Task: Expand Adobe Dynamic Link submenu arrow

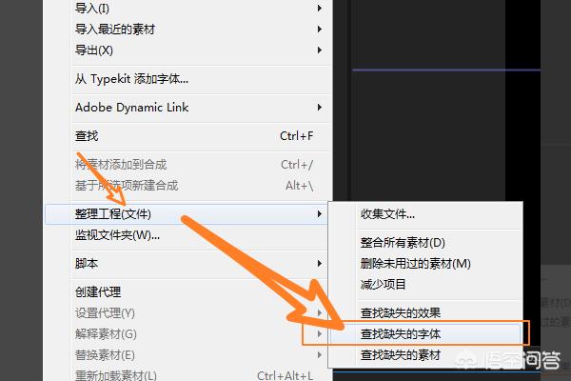Action: pyautogui.click(x=320, y=108)
